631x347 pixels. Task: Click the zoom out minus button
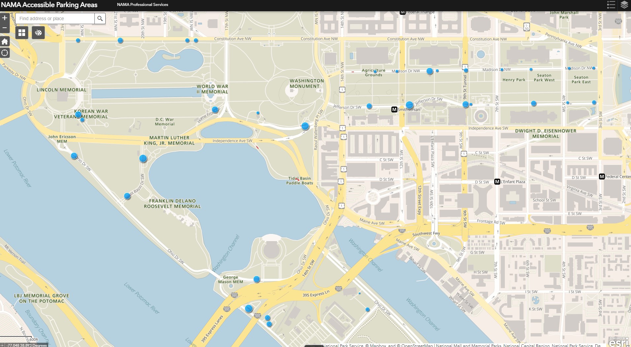5,28
